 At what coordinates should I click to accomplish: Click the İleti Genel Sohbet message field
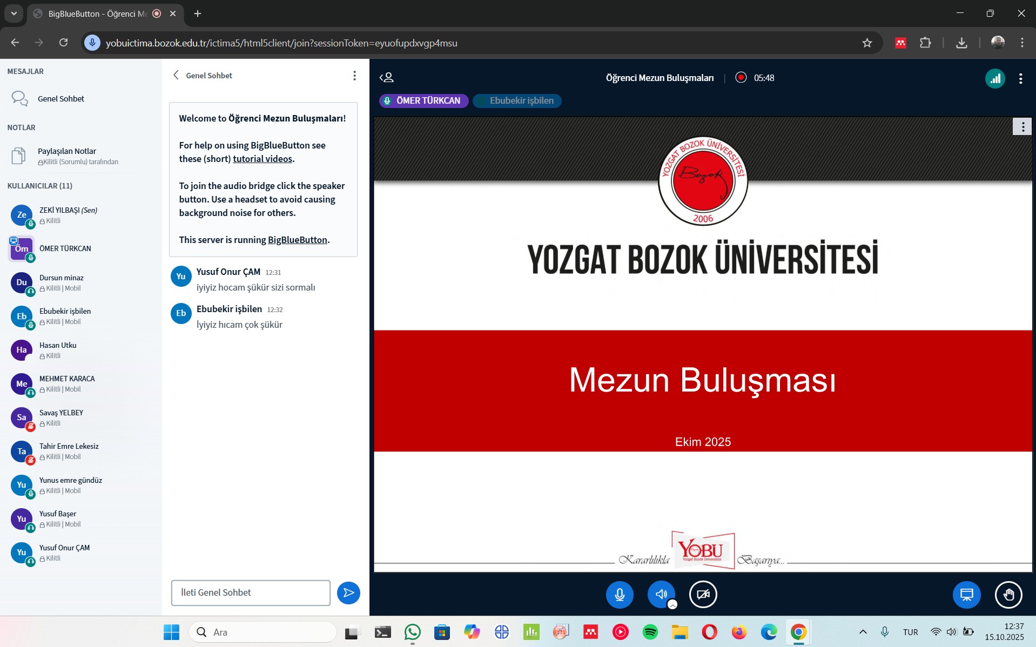(251, 593)
